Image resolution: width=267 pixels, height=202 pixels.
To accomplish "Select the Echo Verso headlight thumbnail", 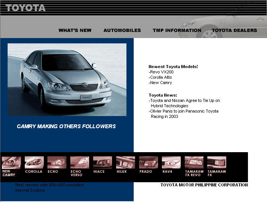I will click(80, 162).
